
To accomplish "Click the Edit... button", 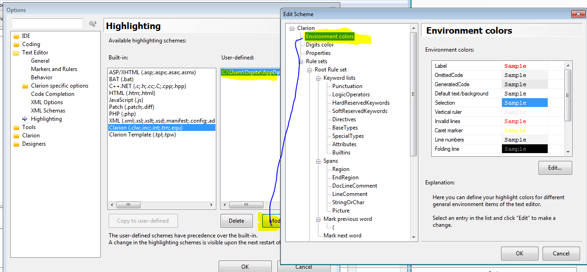I will 555,168.
